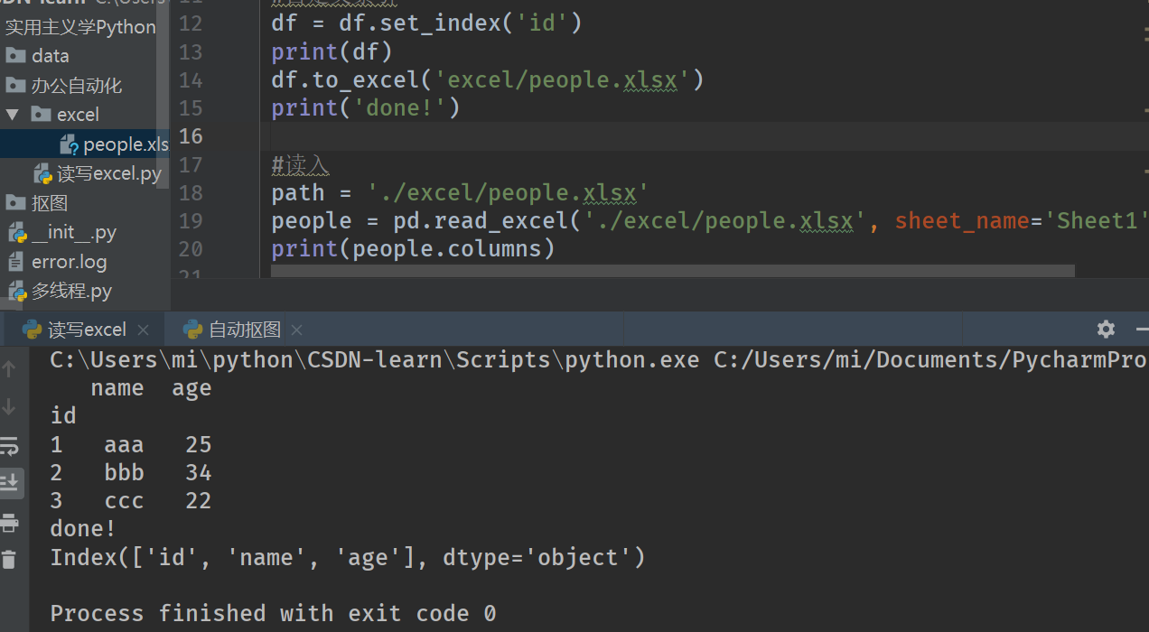Jump down with next-occurrence arrow
The width and height of the screenshot is (1149, 632).
click(10, 406)
